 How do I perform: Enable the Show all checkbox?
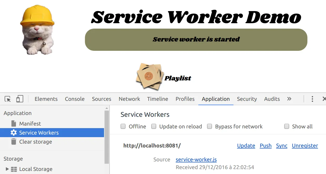tap(287, 126)
